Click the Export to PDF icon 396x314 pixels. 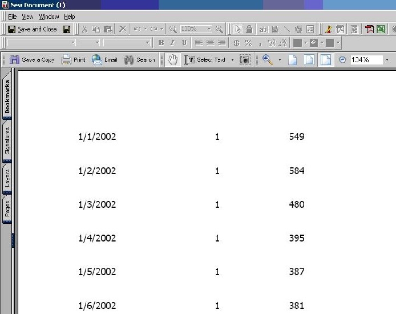369,29
